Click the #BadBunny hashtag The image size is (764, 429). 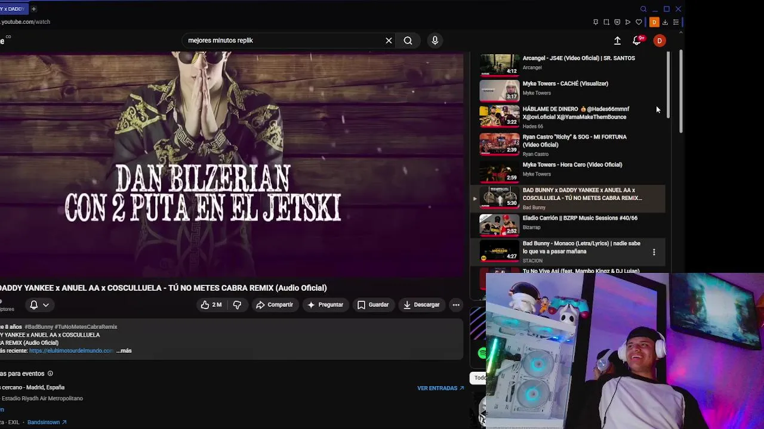point(39,327)
